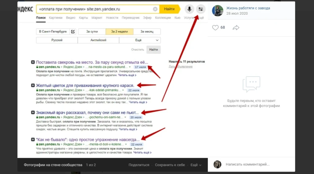Viewport: 314px width, 174px height.
Task: Click the '28 июл 2020' post date
Action: [237, 13]
